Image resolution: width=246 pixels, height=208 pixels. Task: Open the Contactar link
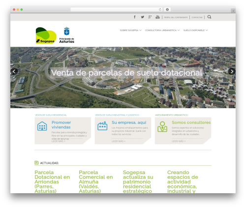197,17
